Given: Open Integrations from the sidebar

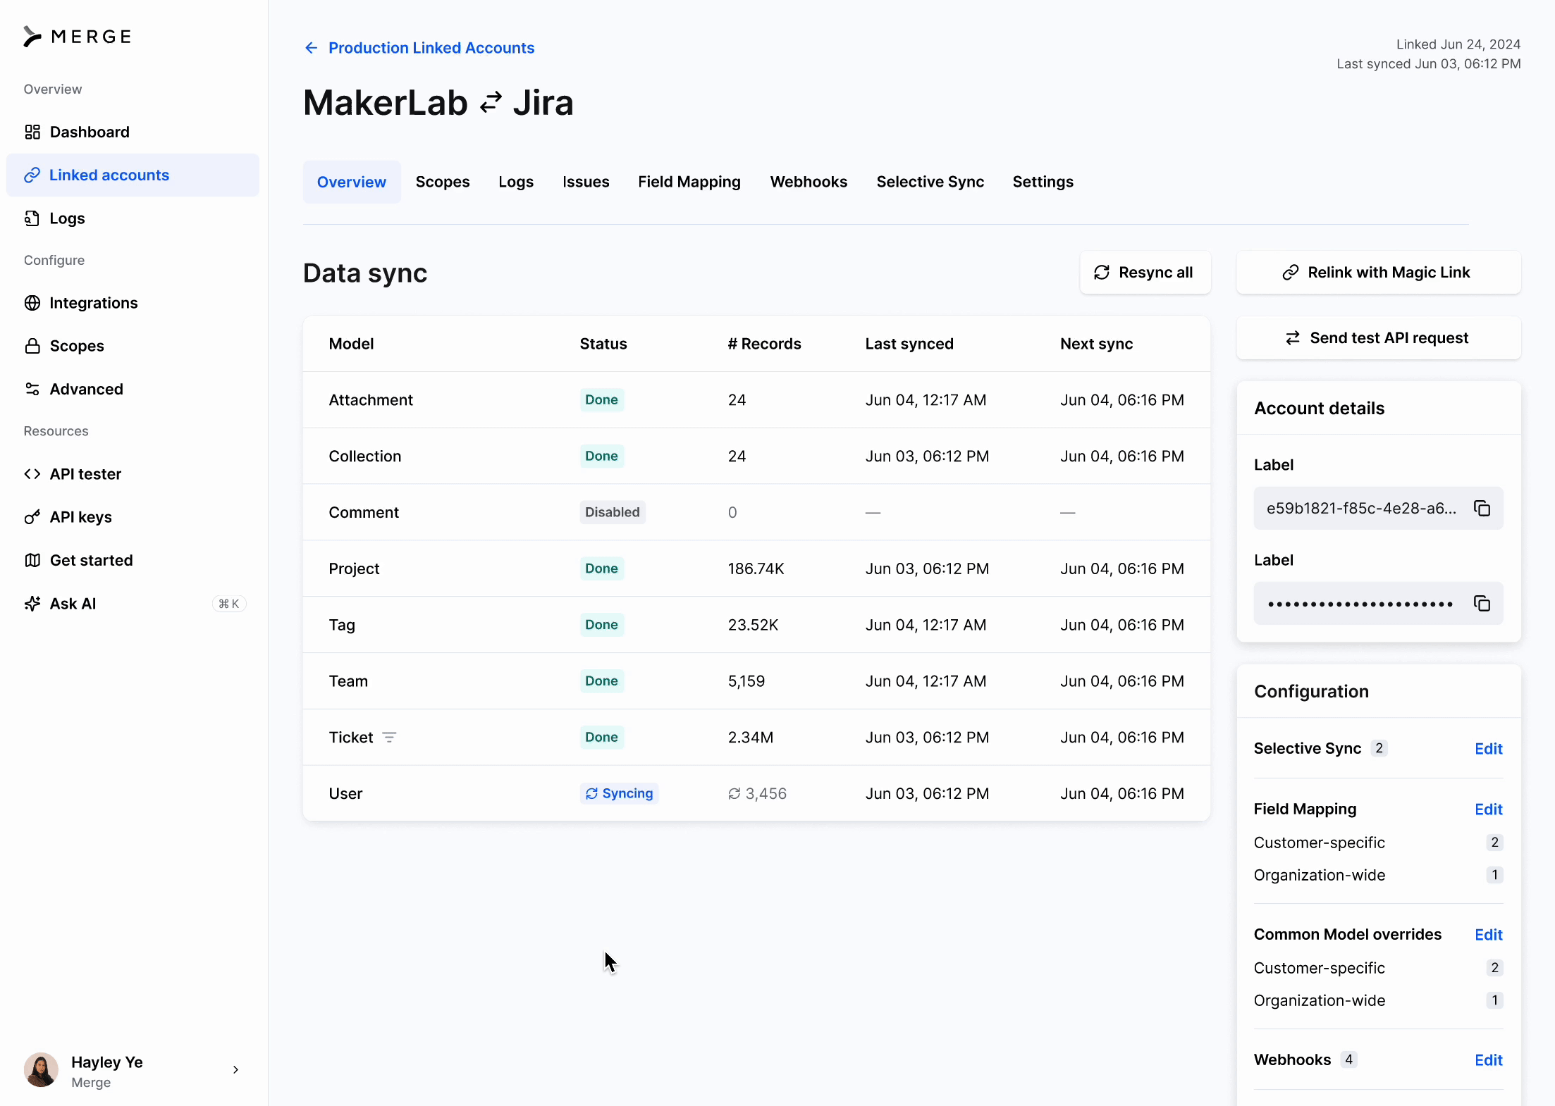Looking at the screenshot, I should pyautogui.click(x=133, y=303).
